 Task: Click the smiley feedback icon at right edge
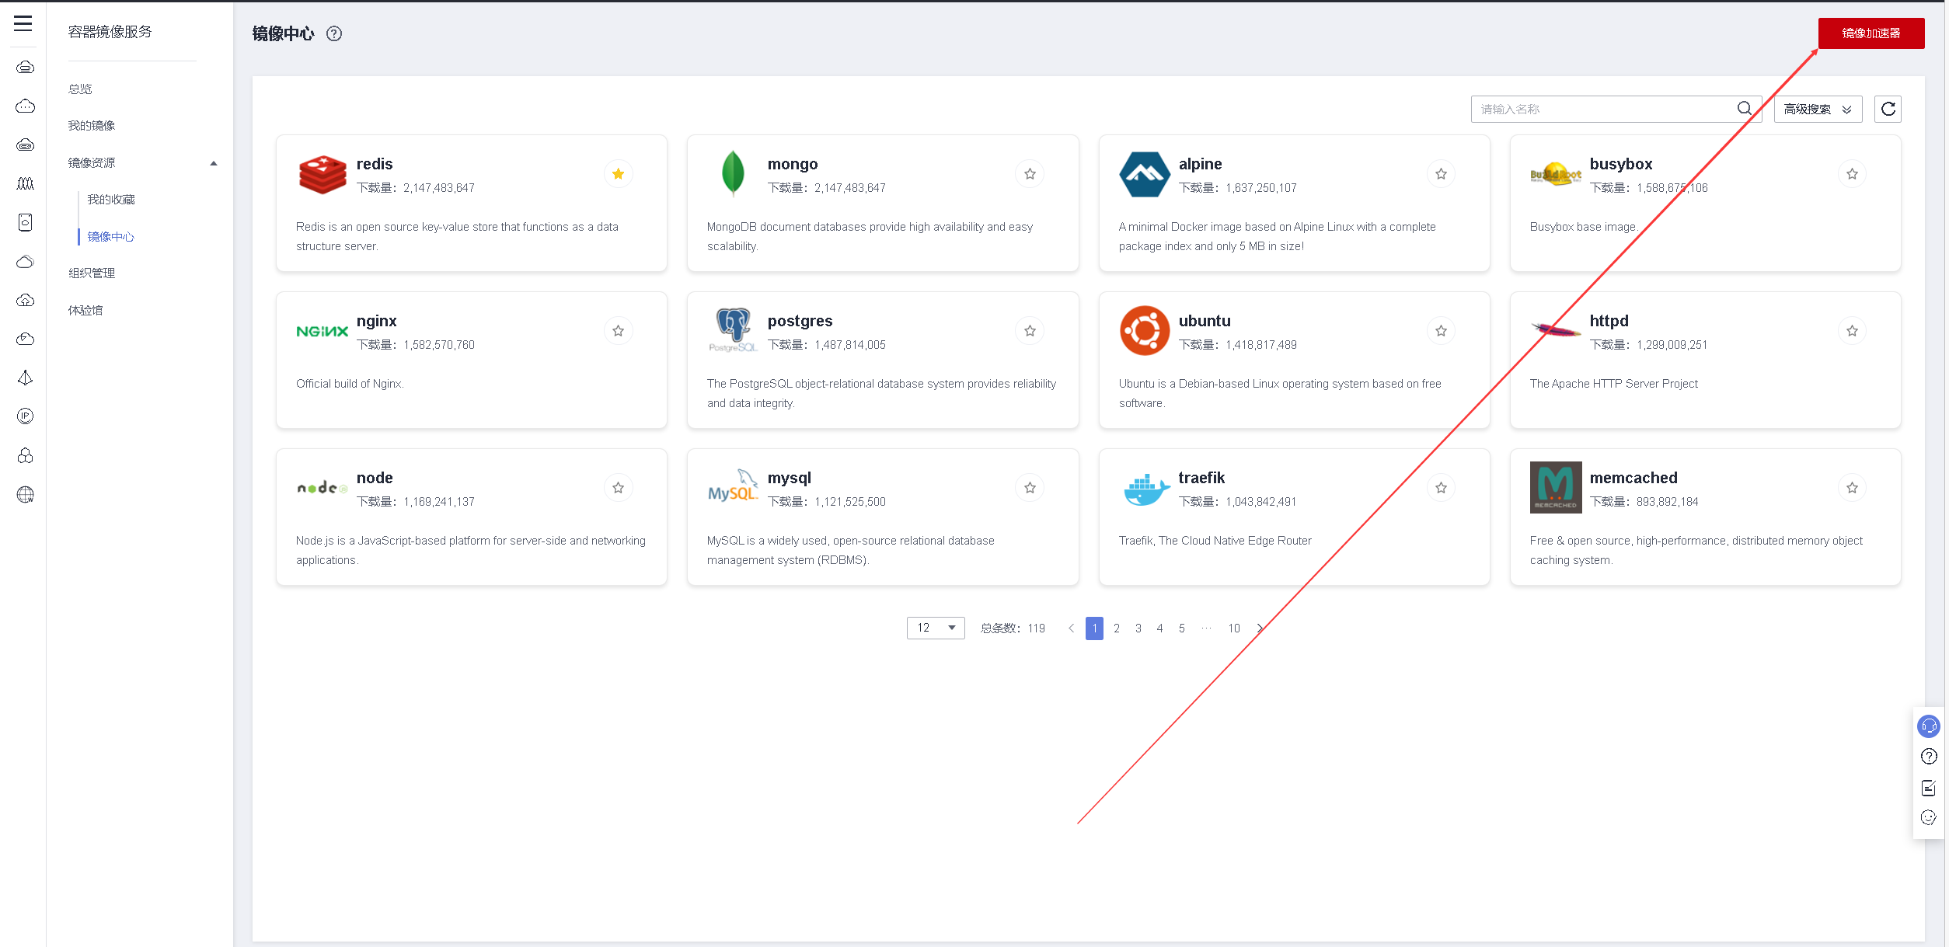pos(1929,817)
